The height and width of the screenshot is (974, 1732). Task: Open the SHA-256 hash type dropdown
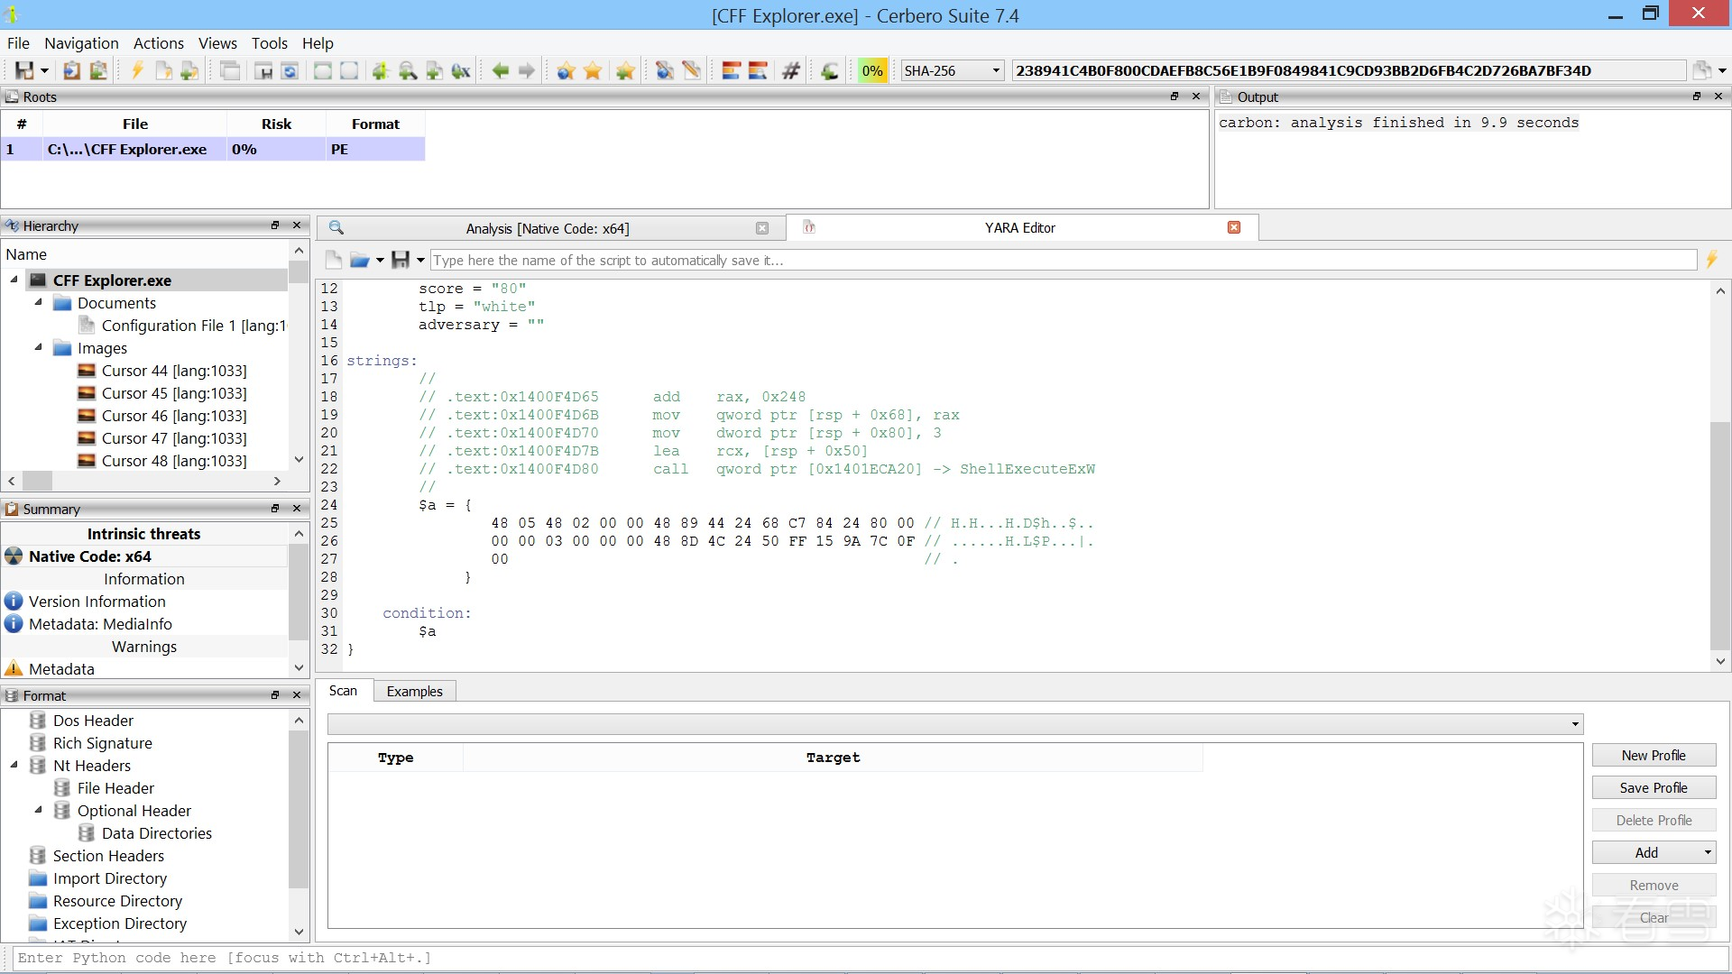[996, 70]
